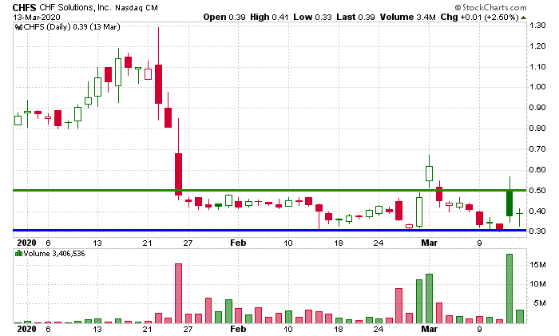Click the 0.70 price axis label
Screen dimensions: 559x336
coord(537,149)
